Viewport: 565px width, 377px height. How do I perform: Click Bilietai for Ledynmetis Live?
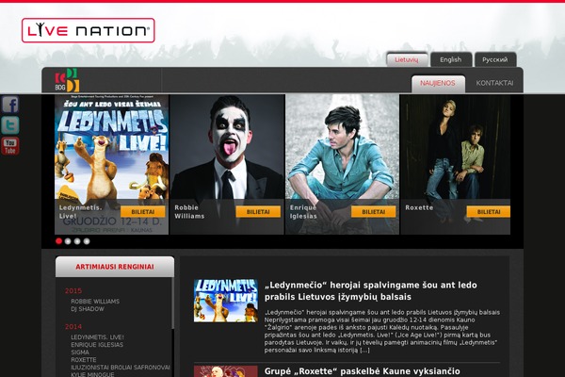tap(143, 212)
